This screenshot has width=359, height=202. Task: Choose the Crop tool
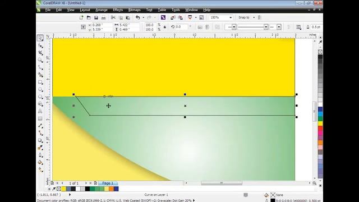[40, 53]
